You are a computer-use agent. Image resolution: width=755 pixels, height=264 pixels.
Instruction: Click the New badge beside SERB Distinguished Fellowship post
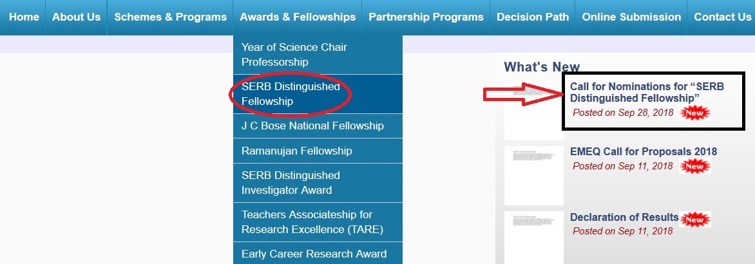694,113
